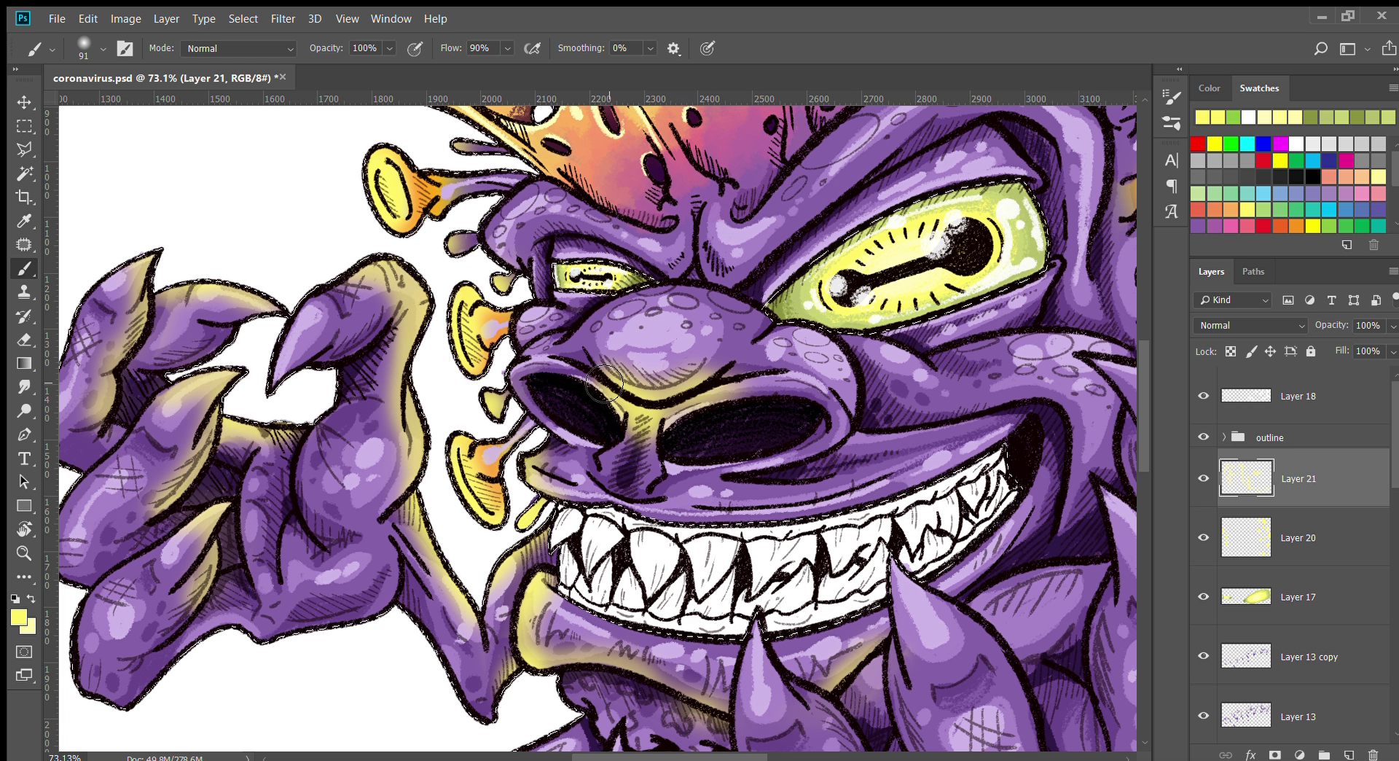Hide the Layer 13 copy layer
1399x761 pixels.
click(1204, 656)
